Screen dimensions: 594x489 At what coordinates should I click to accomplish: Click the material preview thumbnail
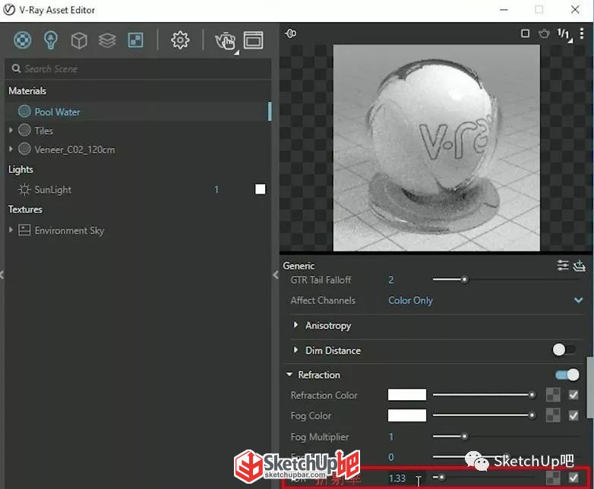[x=437, y=148]
